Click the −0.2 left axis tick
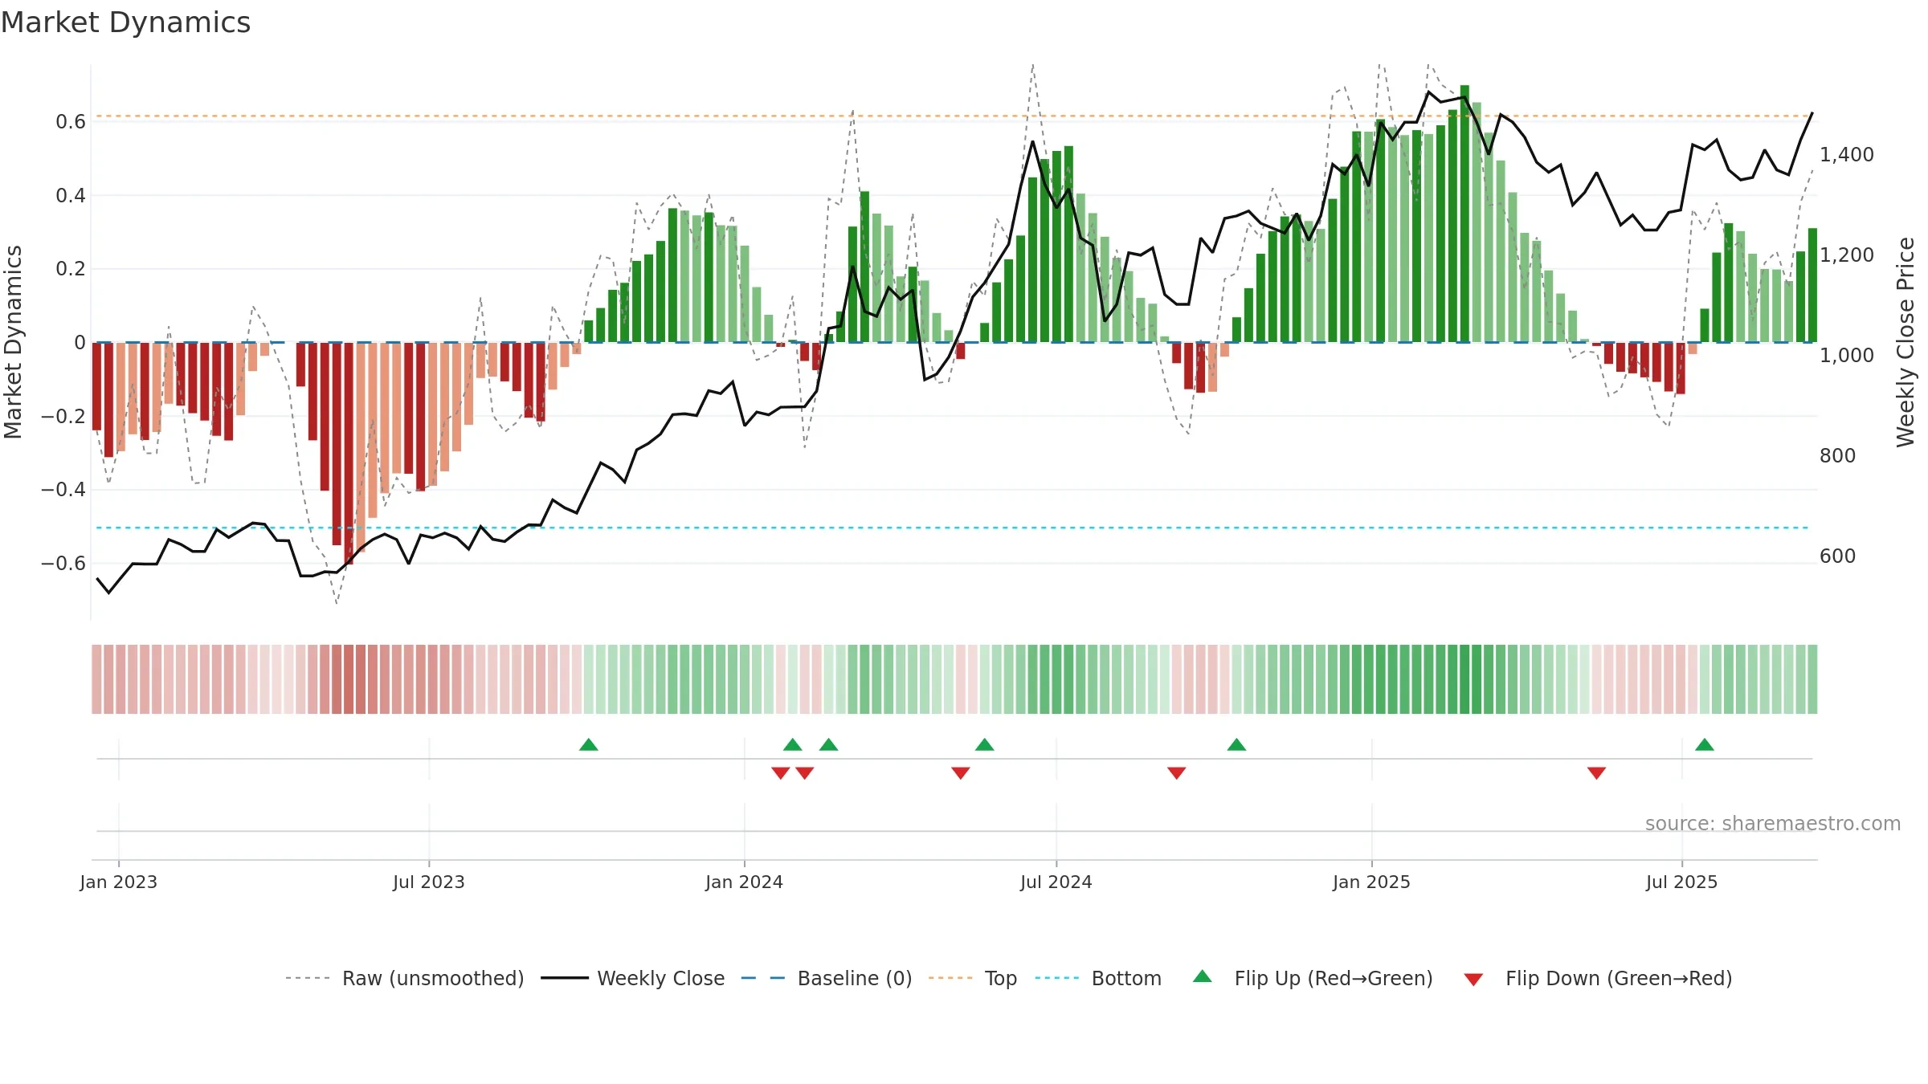 coord(63,416)
